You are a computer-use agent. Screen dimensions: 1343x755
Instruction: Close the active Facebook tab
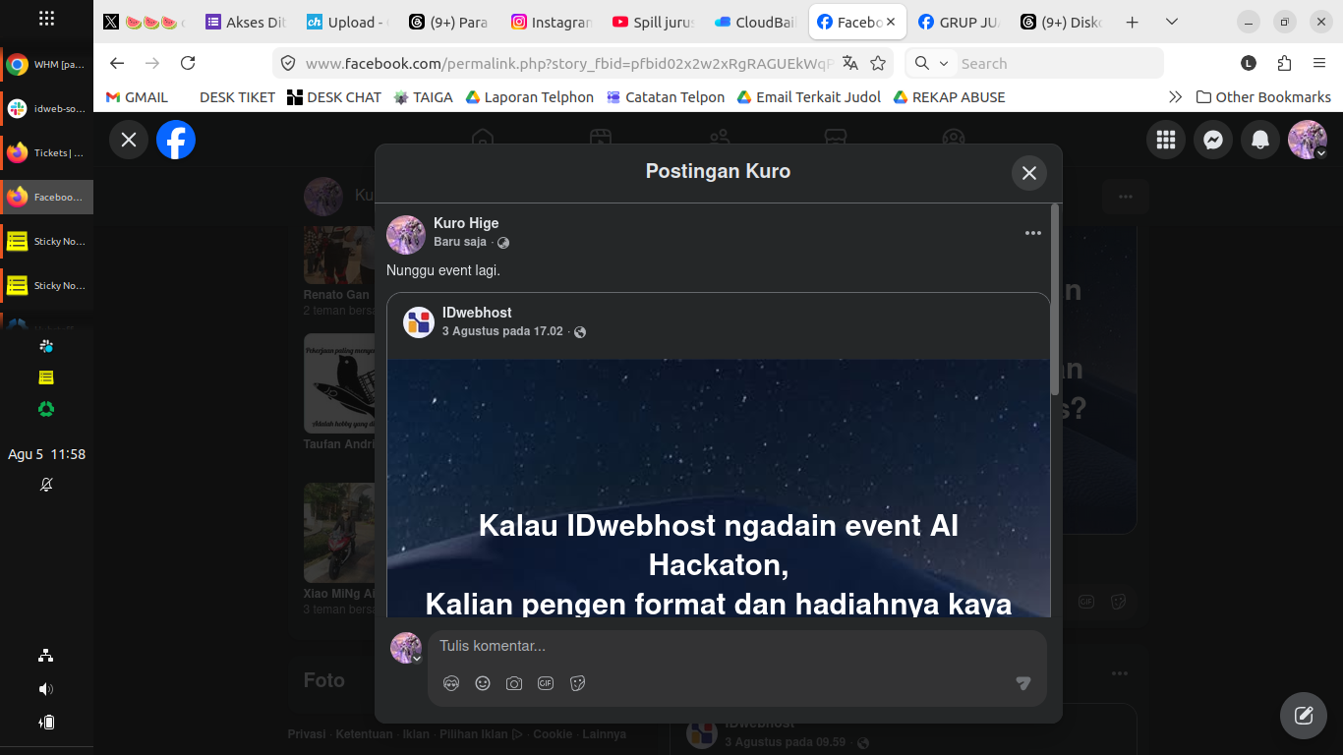[891, 22]
